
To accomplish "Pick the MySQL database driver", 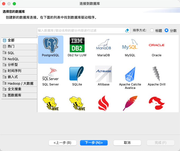I will coord(130,48).
